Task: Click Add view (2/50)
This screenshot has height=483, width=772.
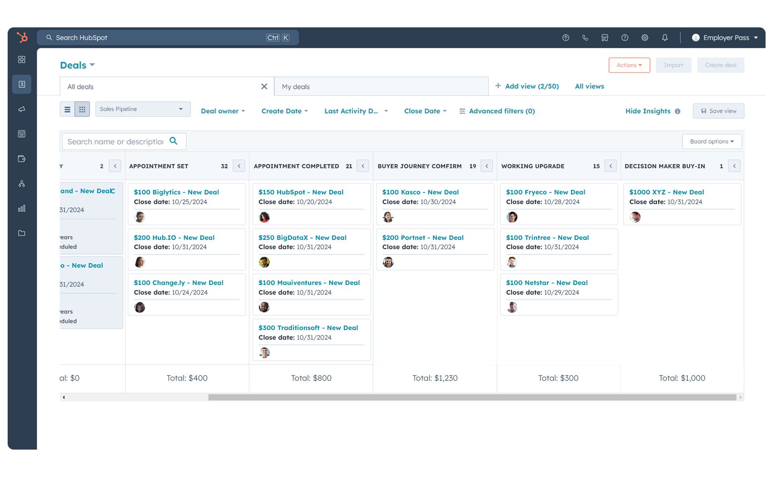Action: (527, 86)
